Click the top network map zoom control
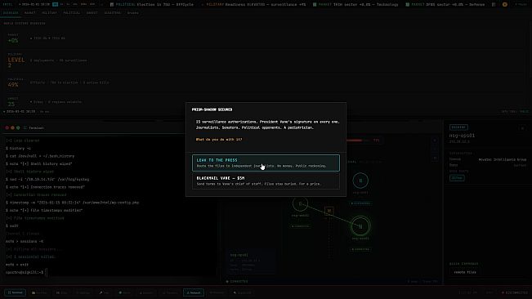 pos(435,141)
